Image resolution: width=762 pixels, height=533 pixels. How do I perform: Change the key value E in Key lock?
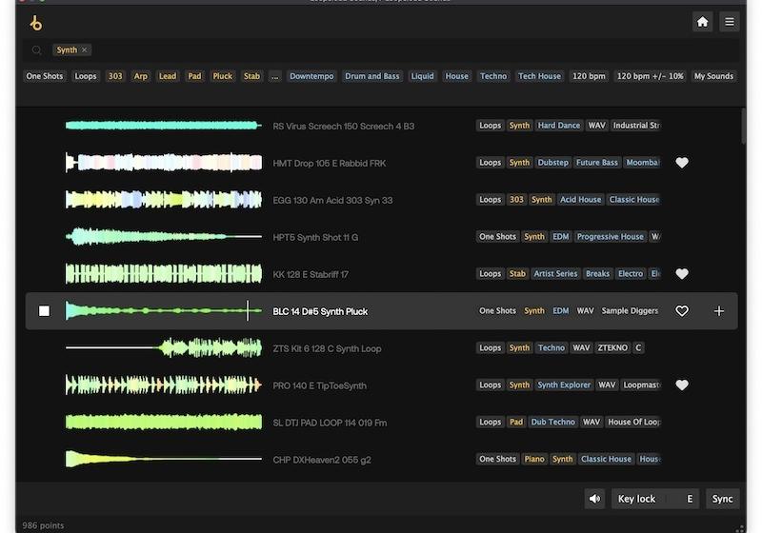point(689,499)
